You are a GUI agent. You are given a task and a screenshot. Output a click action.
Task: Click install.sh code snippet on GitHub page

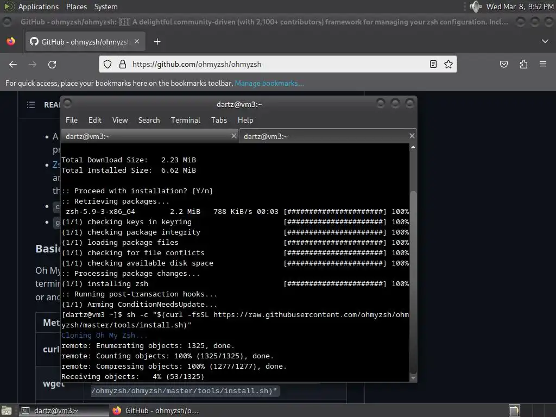185,391
